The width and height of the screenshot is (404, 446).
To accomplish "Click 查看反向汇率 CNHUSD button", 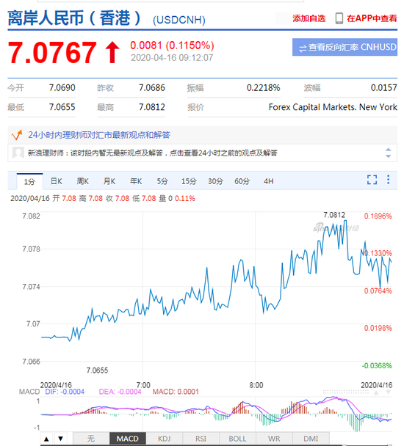I will pyautogui.click(x=345, y=47).
